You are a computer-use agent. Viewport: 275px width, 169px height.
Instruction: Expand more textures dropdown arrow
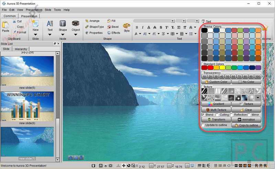click(258, 98)
